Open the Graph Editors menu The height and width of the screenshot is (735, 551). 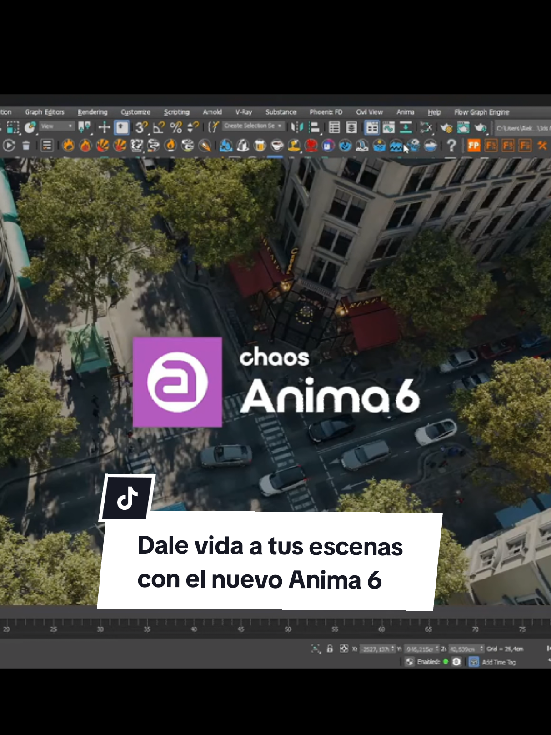tap(45, 112)
